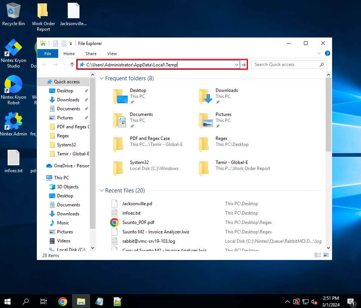Screen dimensions: 361x308
Task: Select the Regex frequent folder
Action: (224, 144)
